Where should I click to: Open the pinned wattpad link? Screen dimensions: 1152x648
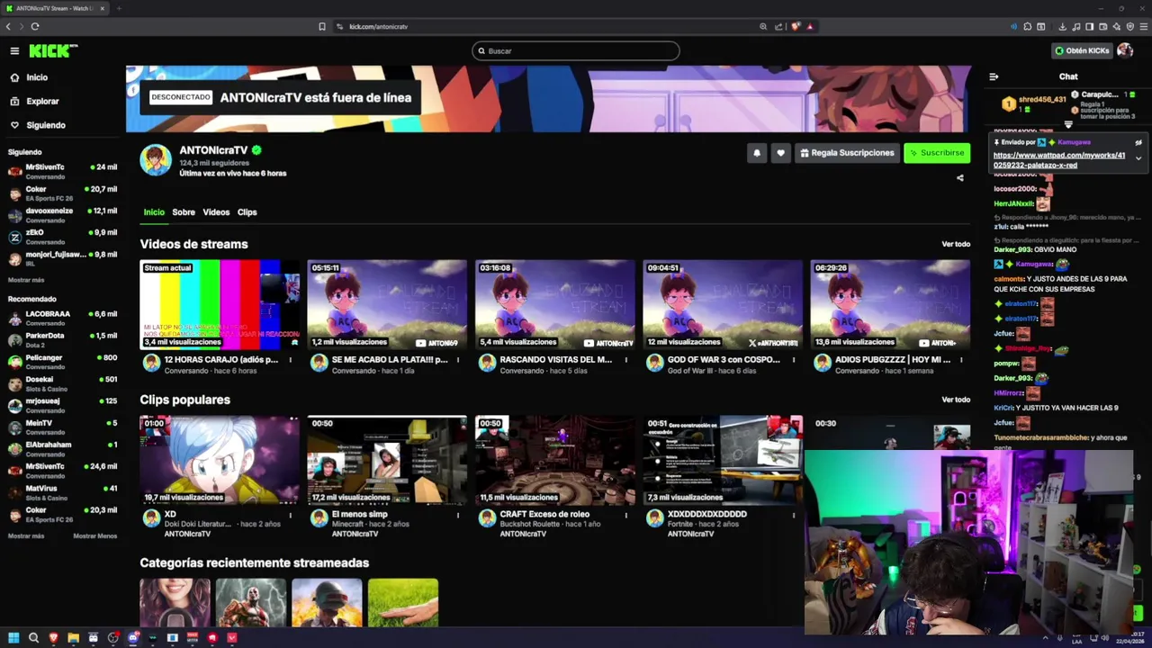coord(1059,160)
